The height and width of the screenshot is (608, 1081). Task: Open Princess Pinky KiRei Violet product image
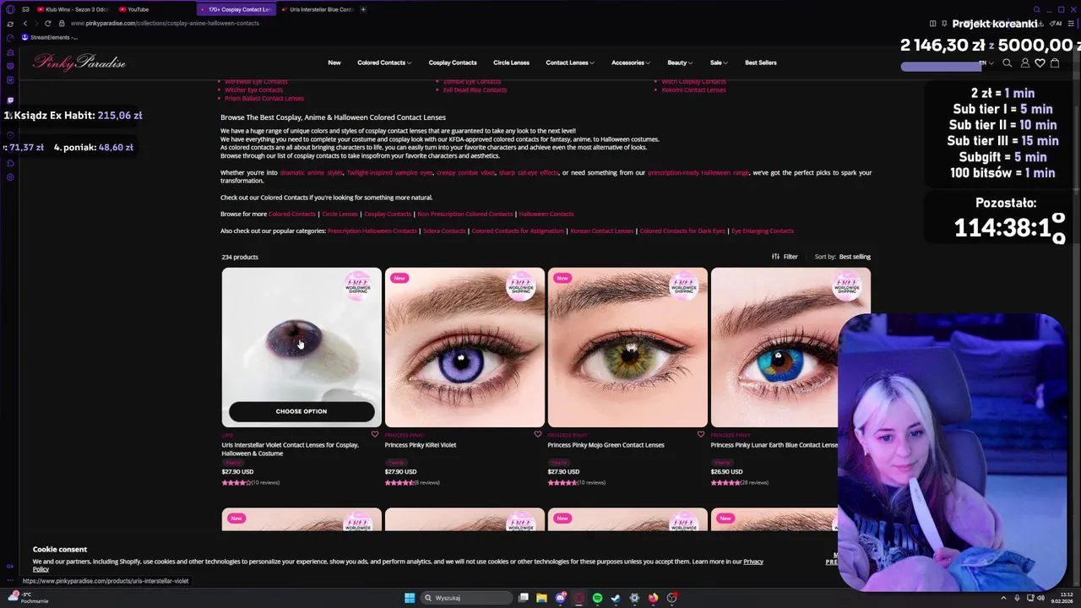(464, 347)
